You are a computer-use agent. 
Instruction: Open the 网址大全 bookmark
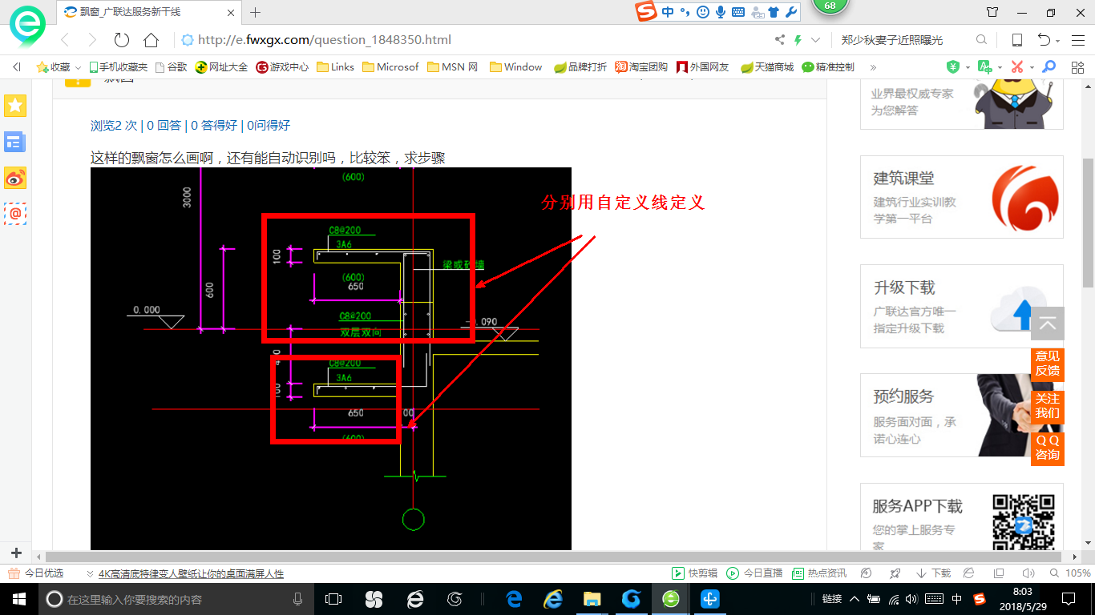tap(222, 67)
